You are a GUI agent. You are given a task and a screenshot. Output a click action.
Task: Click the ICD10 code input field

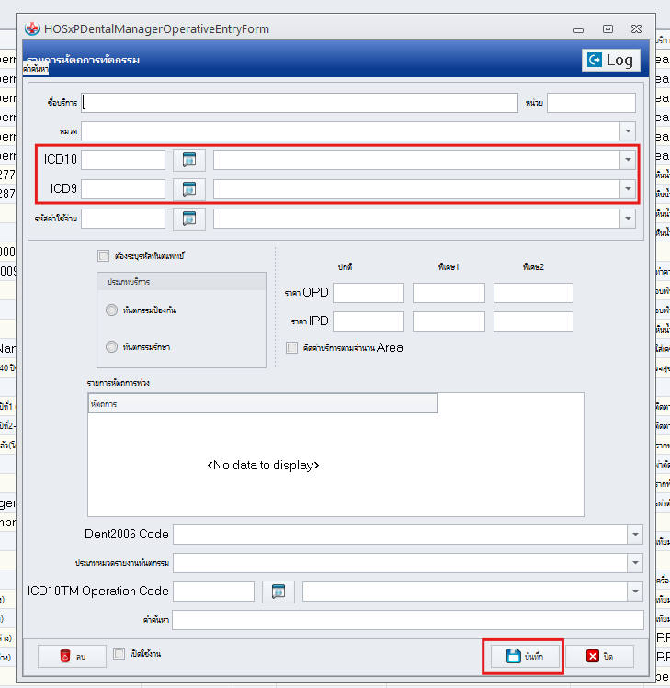123,160
